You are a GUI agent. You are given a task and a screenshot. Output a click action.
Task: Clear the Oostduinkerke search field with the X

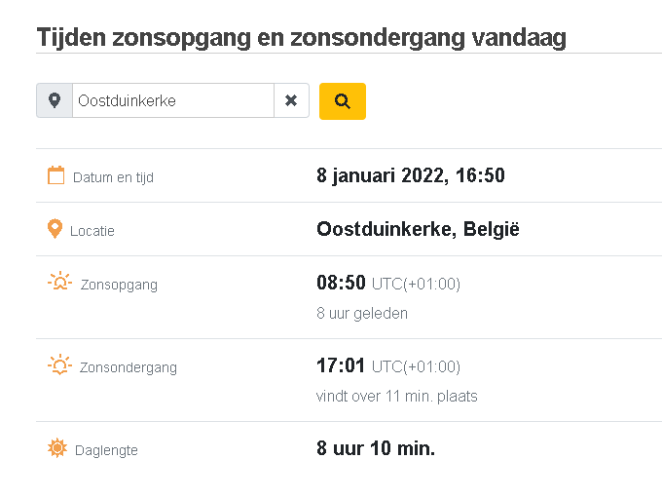(x=291, y=100)
